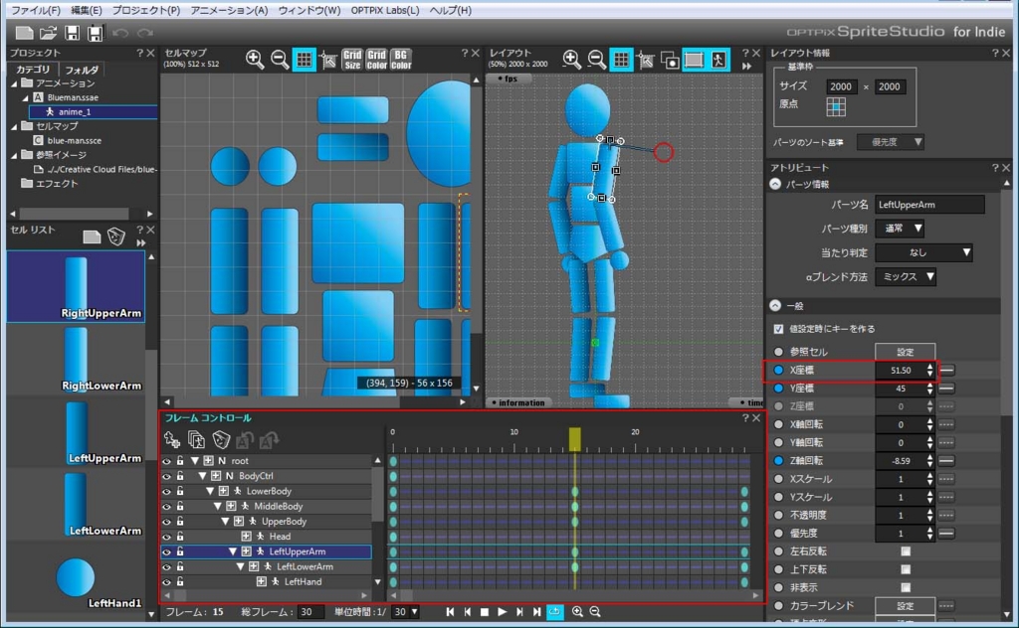Open the アニメーション(A) menu
1019x628 pixels.
(x=231, y=10)
